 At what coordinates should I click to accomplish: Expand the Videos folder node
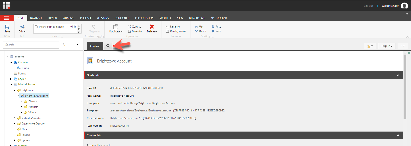21,112
